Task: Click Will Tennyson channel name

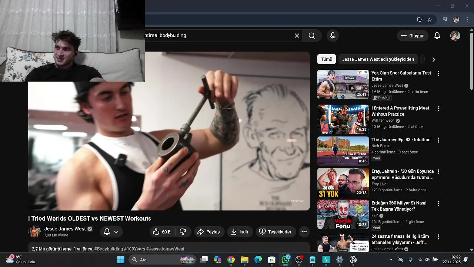Action: (x=383, y=121)
